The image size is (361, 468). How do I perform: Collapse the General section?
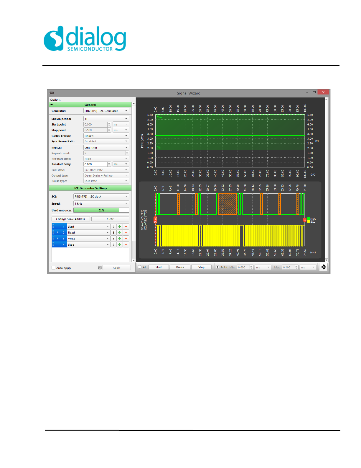[x=52, y=105]
